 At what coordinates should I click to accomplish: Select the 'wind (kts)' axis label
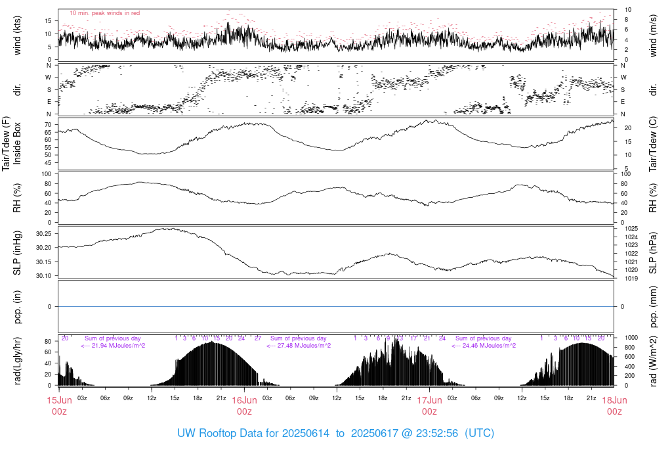17,35
